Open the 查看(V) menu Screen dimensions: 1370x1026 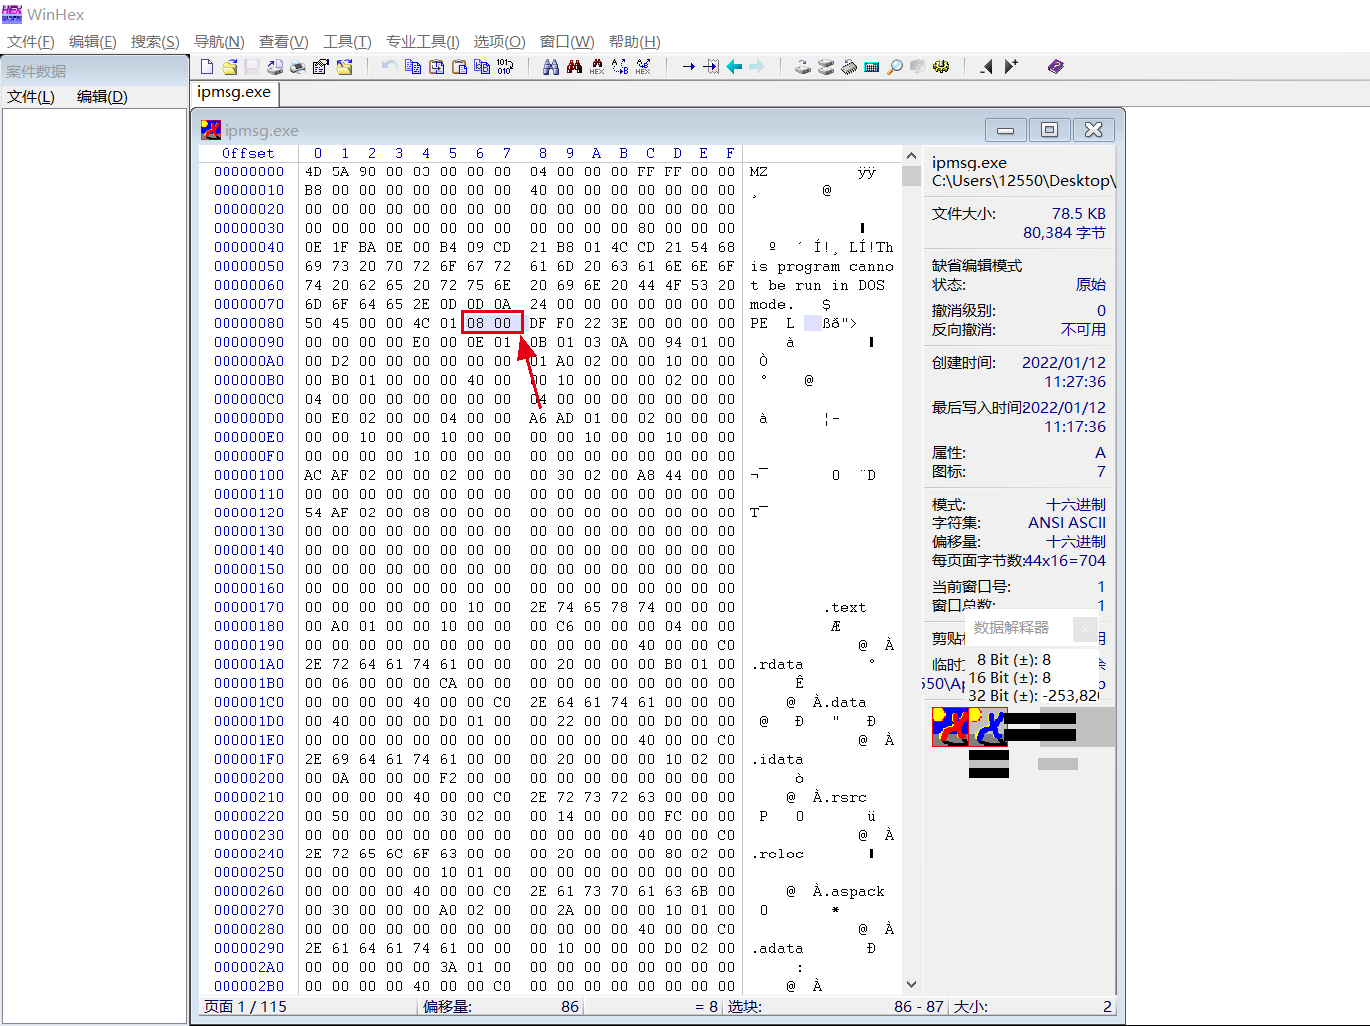coord(284,41)
